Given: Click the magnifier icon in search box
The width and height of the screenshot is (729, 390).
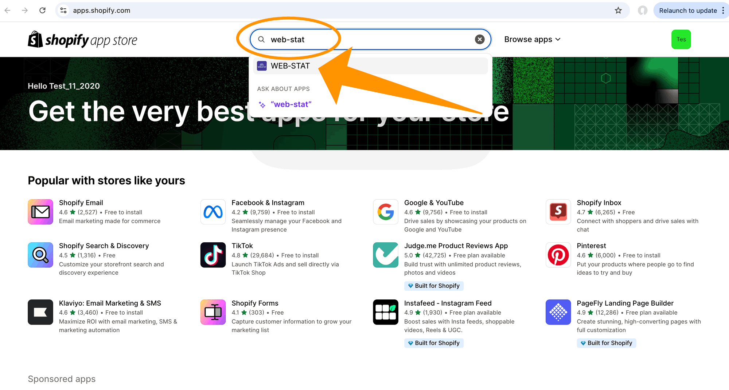Looking at the screenshot, I should point(261,39).
